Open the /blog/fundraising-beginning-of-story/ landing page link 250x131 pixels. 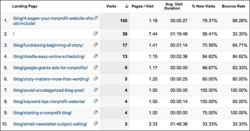tap(48, 45)
